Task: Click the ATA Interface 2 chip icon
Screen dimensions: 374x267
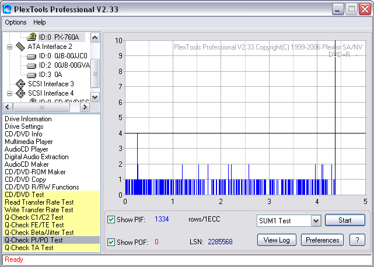Action: point(20,47)
